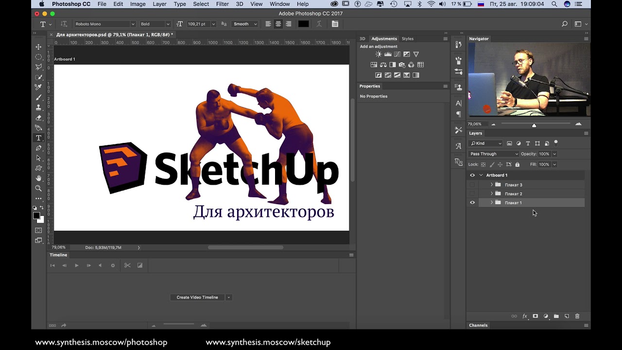Image resolution: width=622 pixels, height=350 pixels.
Task: Add layer style with fx button
Action: point(525,316)
